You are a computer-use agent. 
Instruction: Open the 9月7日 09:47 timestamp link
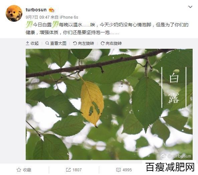tap(37, 17)
